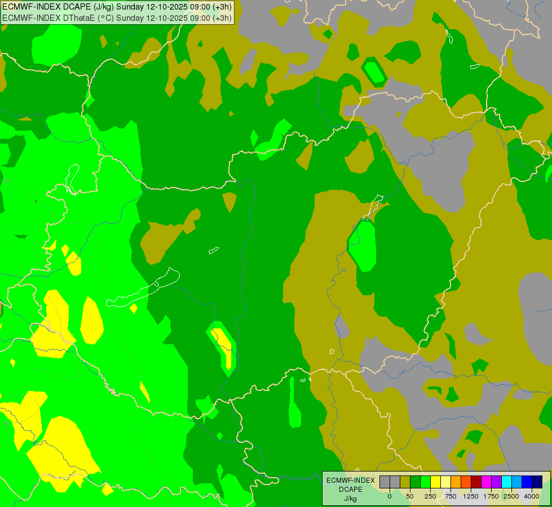Click the legend value 0
This screenshot has width=552, height=507.
pos(390,496)
